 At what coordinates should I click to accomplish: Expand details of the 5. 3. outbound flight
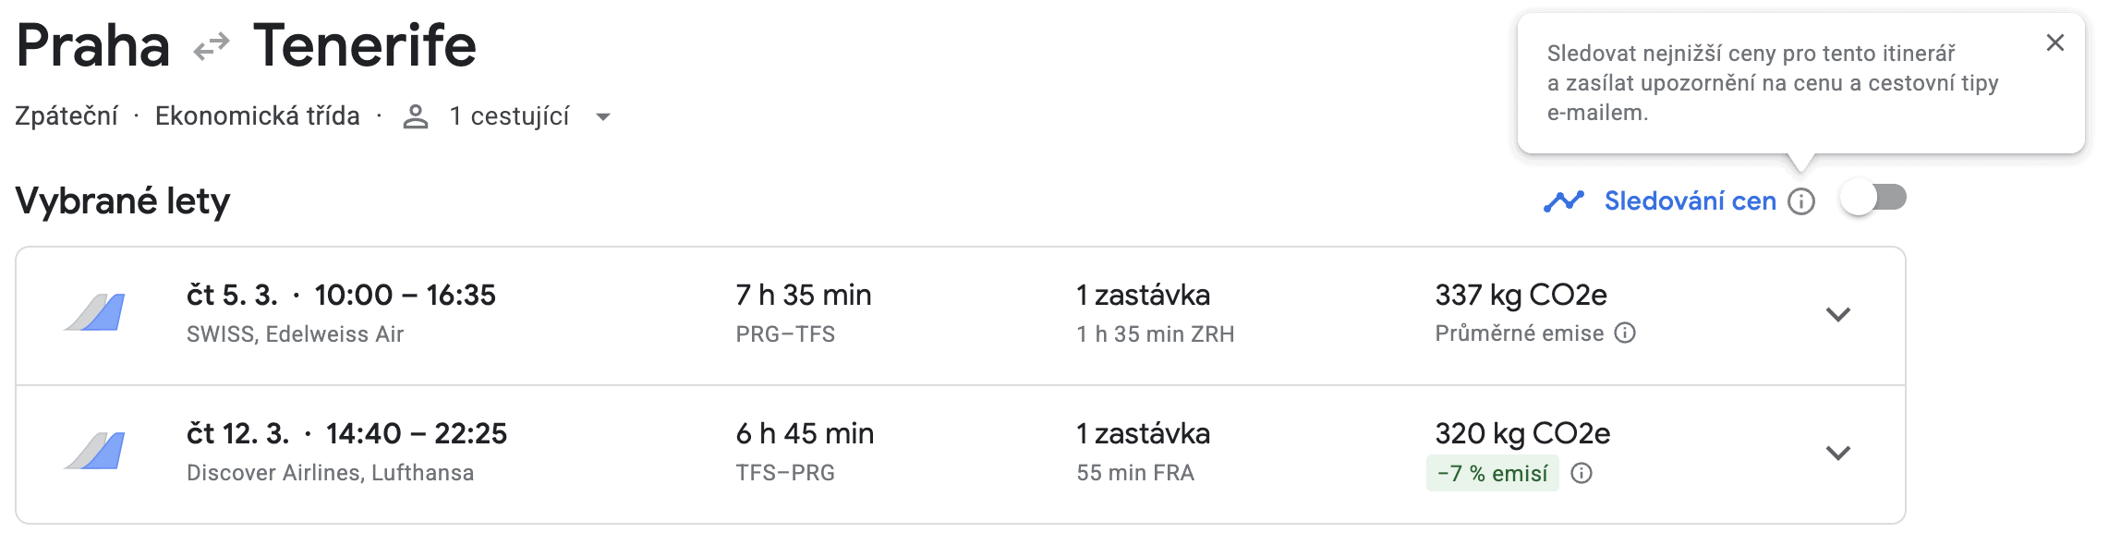pyautogui.click(x=1838, y=315)
